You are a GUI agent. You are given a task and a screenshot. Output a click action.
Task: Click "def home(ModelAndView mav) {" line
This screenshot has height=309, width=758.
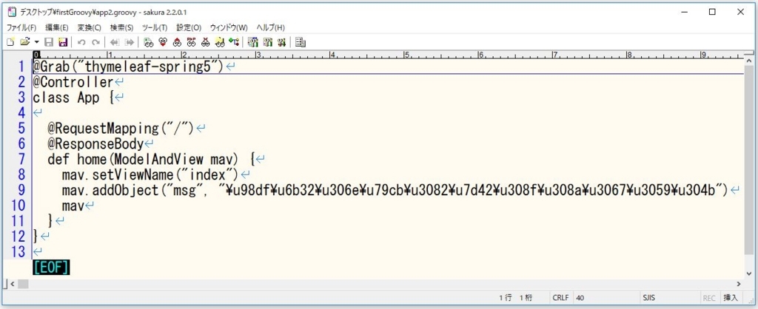pyautogui.click(x=150, y=159)
